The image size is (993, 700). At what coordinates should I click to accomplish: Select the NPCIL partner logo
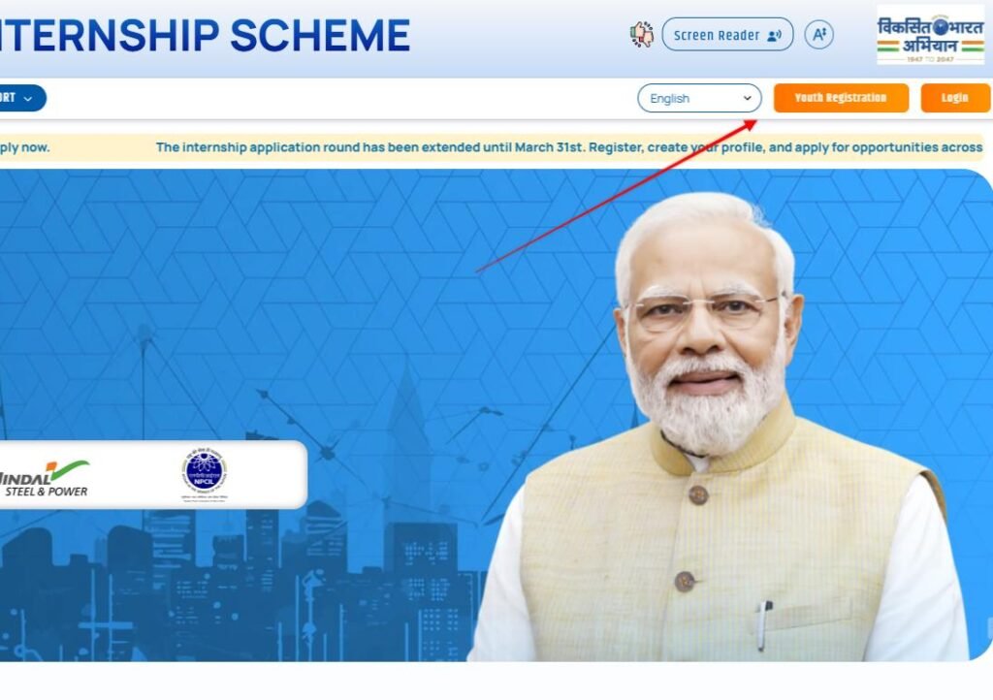(x=204, y=474)
